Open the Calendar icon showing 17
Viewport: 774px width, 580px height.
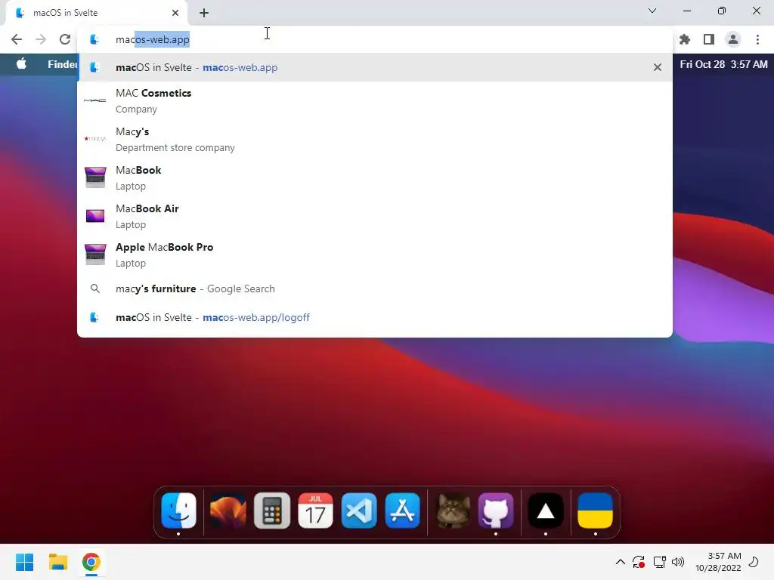[315, 511]
